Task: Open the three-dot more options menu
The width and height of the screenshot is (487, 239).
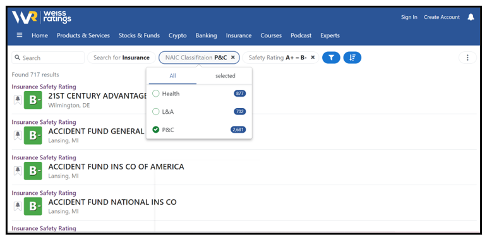Action: point(467,58)
